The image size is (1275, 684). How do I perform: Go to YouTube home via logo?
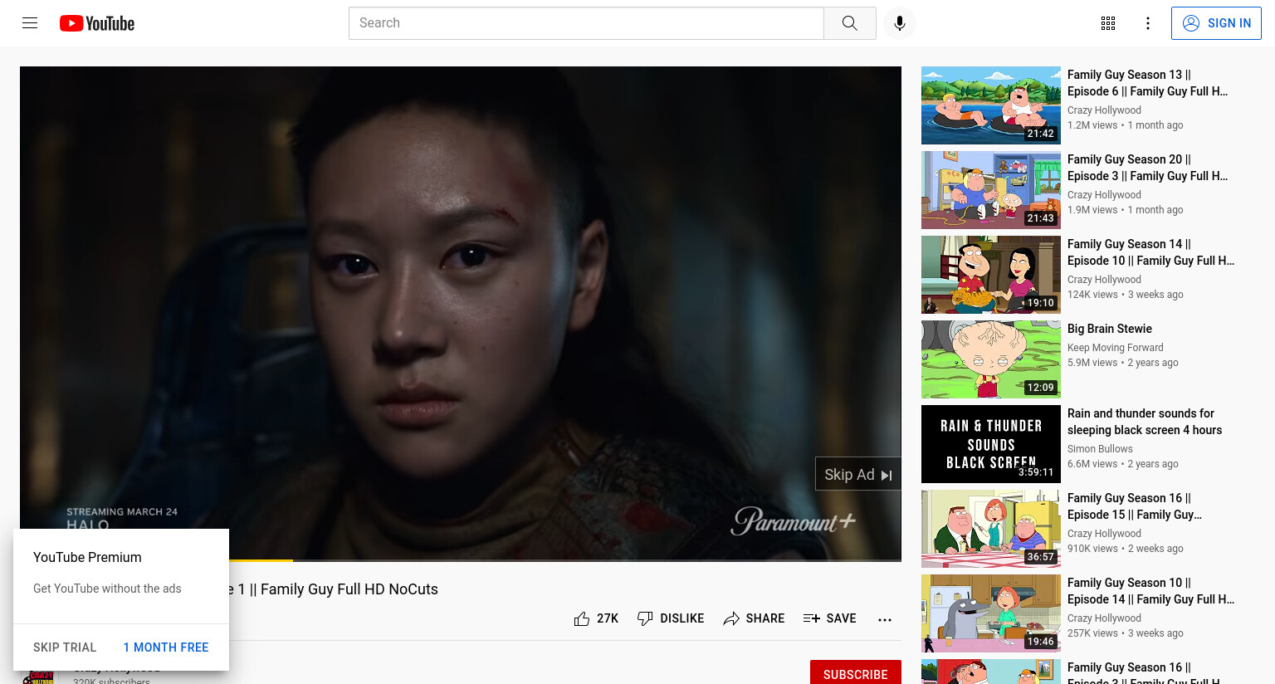[97, 23]
